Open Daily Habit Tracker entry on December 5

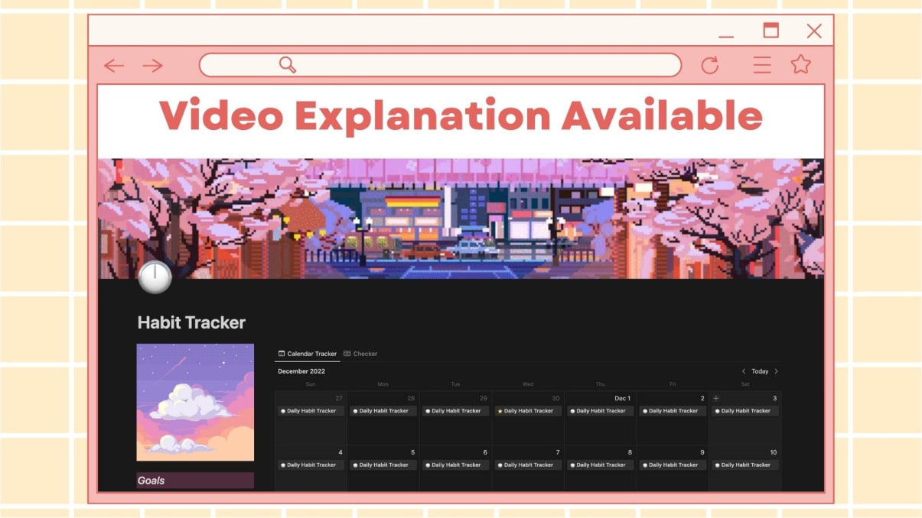pos(383,465)
